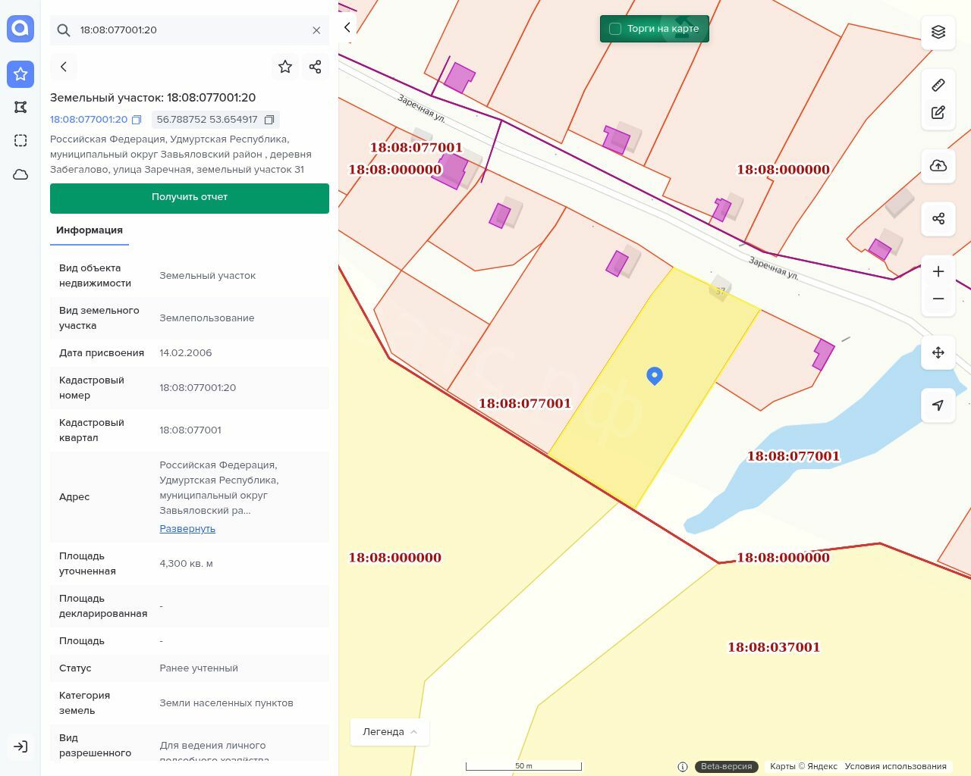Add parcel to favorites with star

[285, 67]
